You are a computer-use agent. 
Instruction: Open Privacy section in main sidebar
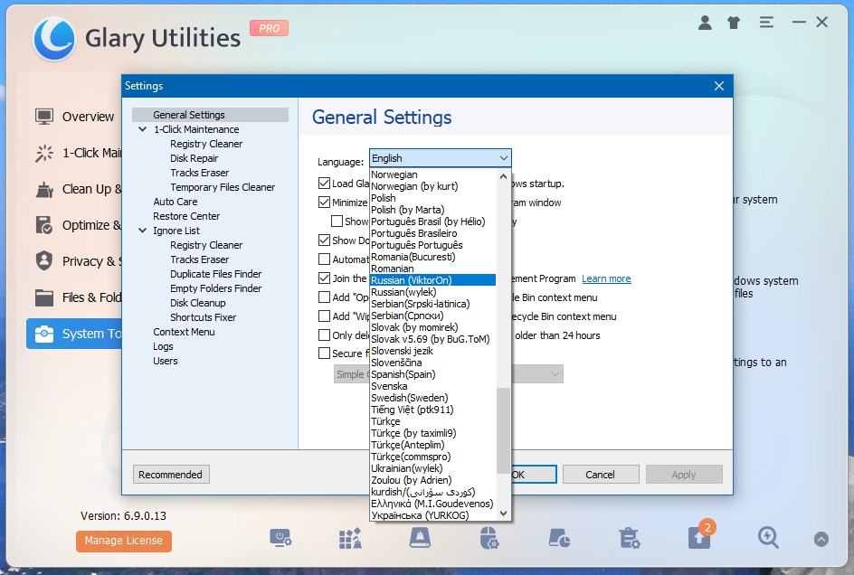[77, 261]
